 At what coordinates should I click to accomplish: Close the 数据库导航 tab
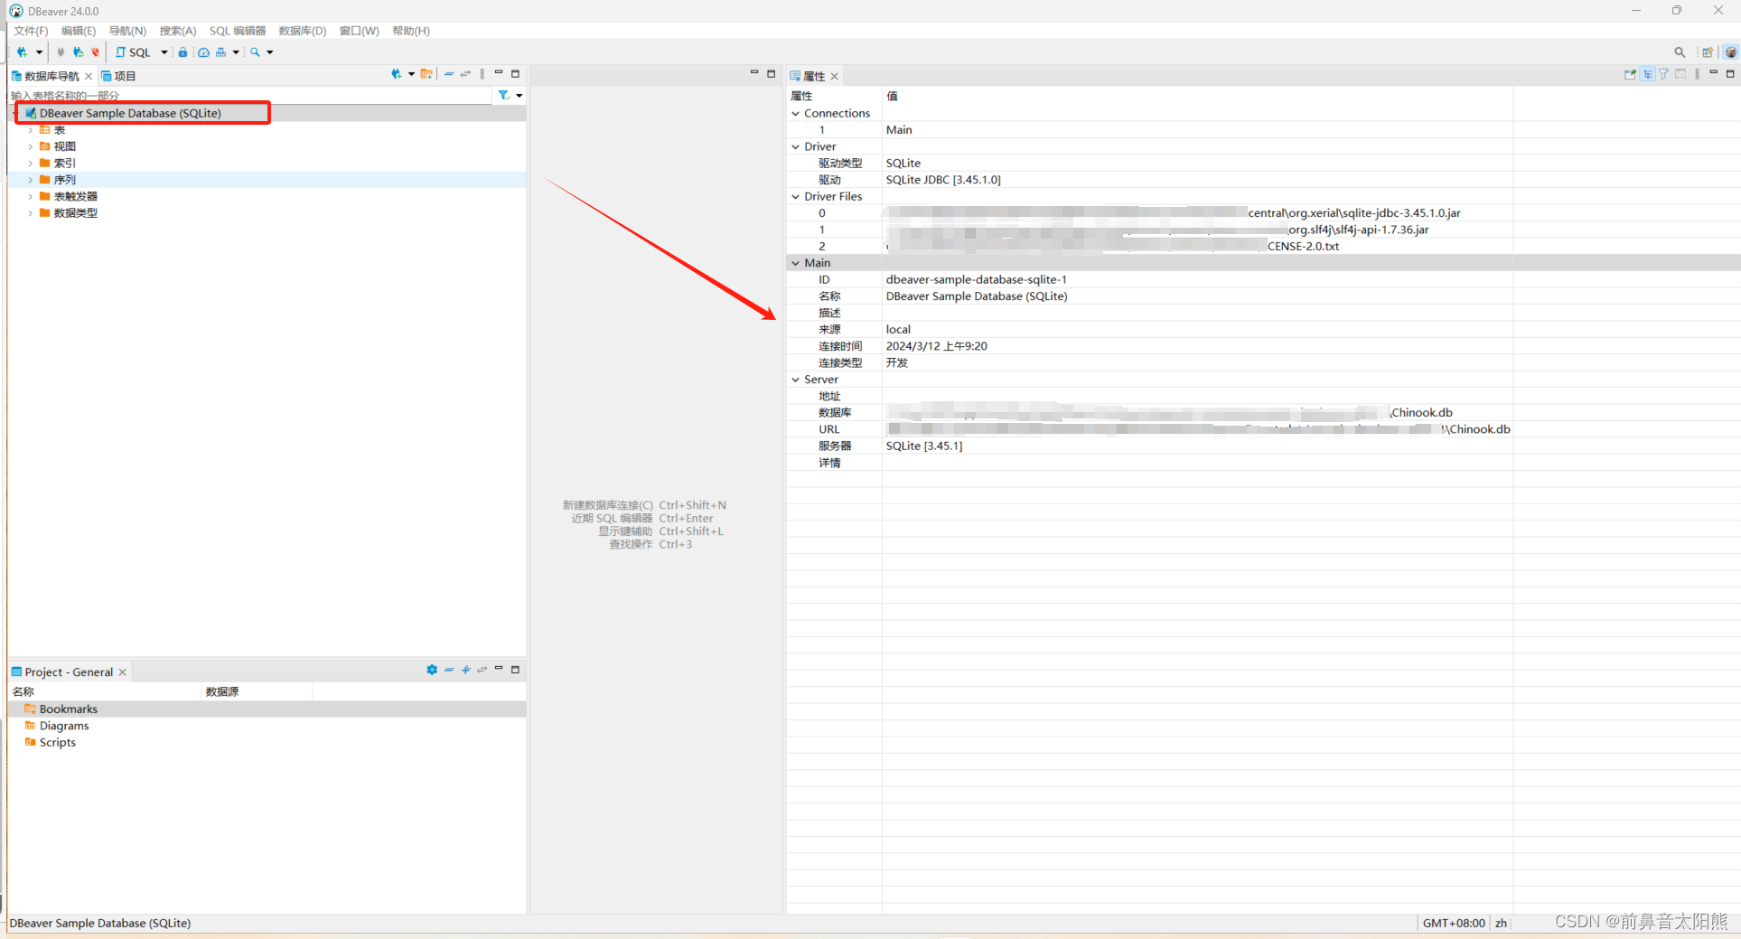(89, 76)
